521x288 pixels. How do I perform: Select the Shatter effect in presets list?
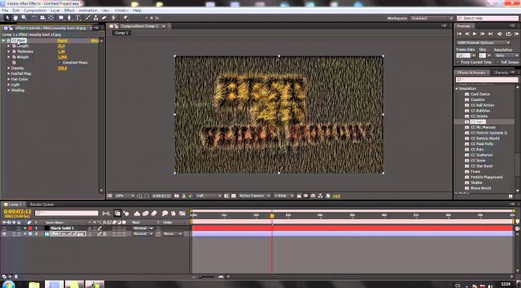tap(477, 183)
